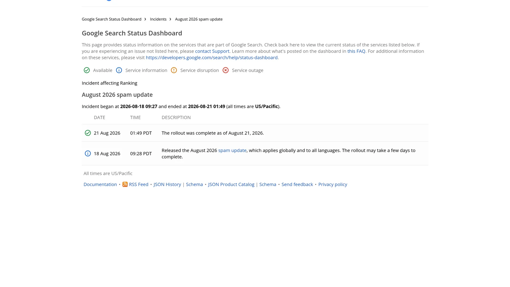Open the Schema link after JSON Product Catalog
The height and width of the screenshot is (287, 510).
point(268,184)
